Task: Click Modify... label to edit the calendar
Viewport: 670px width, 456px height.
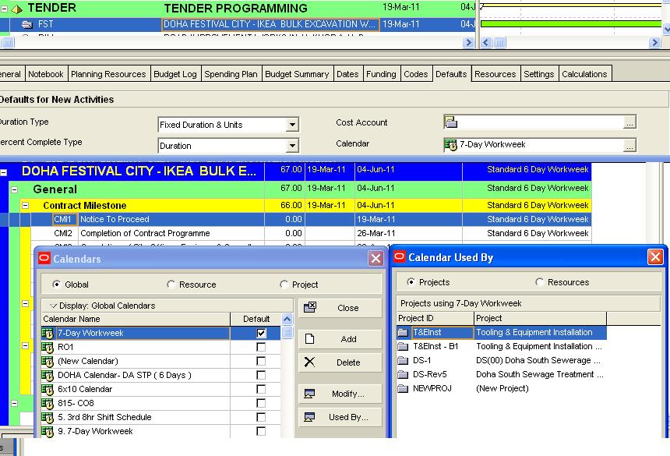Action: tap(347, 394)
